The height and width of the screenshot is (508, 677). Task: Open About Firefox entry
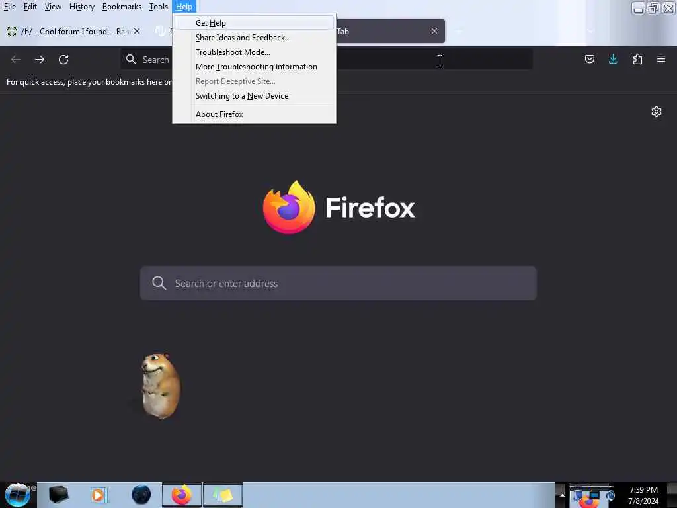tap(255, 114)
